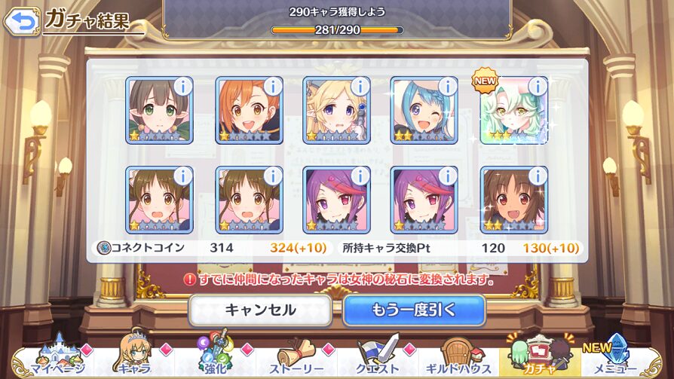
Task: Tap info icon on orange-haired character card
Action: click(x=272, y=87)
